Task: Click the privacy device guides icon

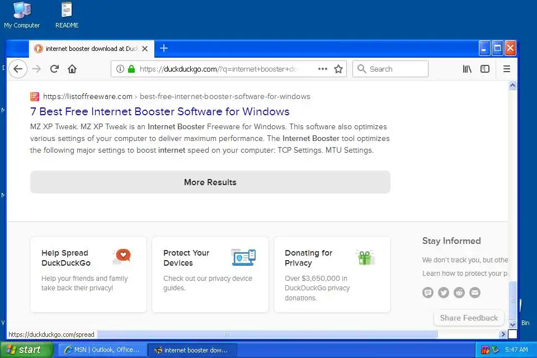Action: [x=243, y=257]
